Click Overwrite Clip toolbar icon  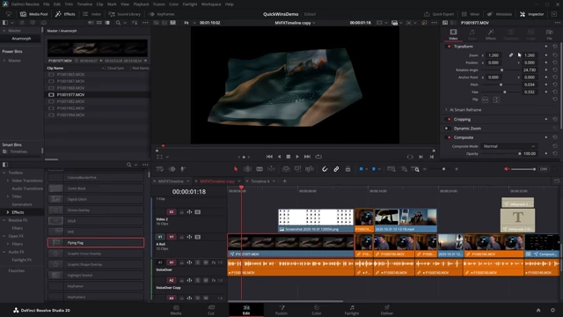coord(297,169)
